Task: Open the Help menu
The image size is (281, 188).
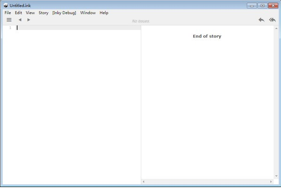Action: 104,13
